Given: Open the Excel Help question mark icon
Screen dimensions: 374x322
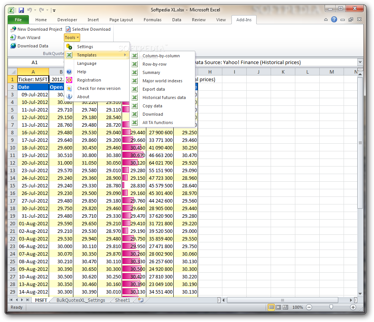Looking at the screenshot, I should click(x=334, y=19).
